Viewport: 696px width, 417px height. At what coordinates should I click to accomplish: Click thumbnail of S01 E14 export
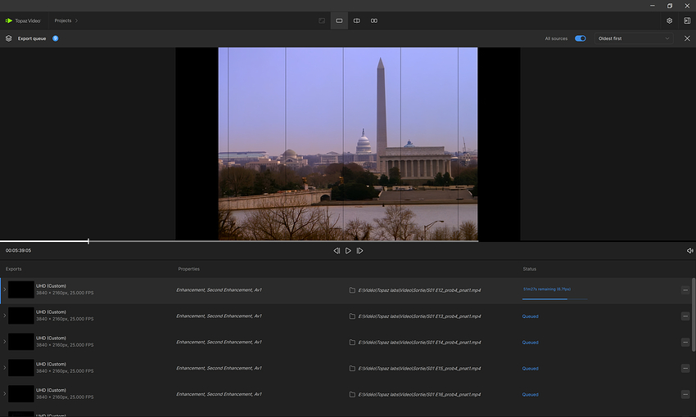(20, 342)
